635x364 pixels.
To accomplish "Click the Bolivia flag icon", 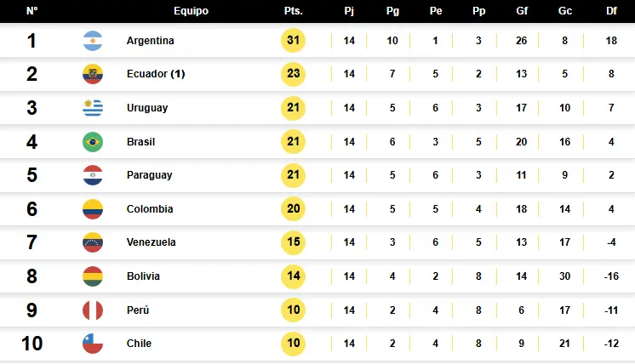I will tap(93, 276).
